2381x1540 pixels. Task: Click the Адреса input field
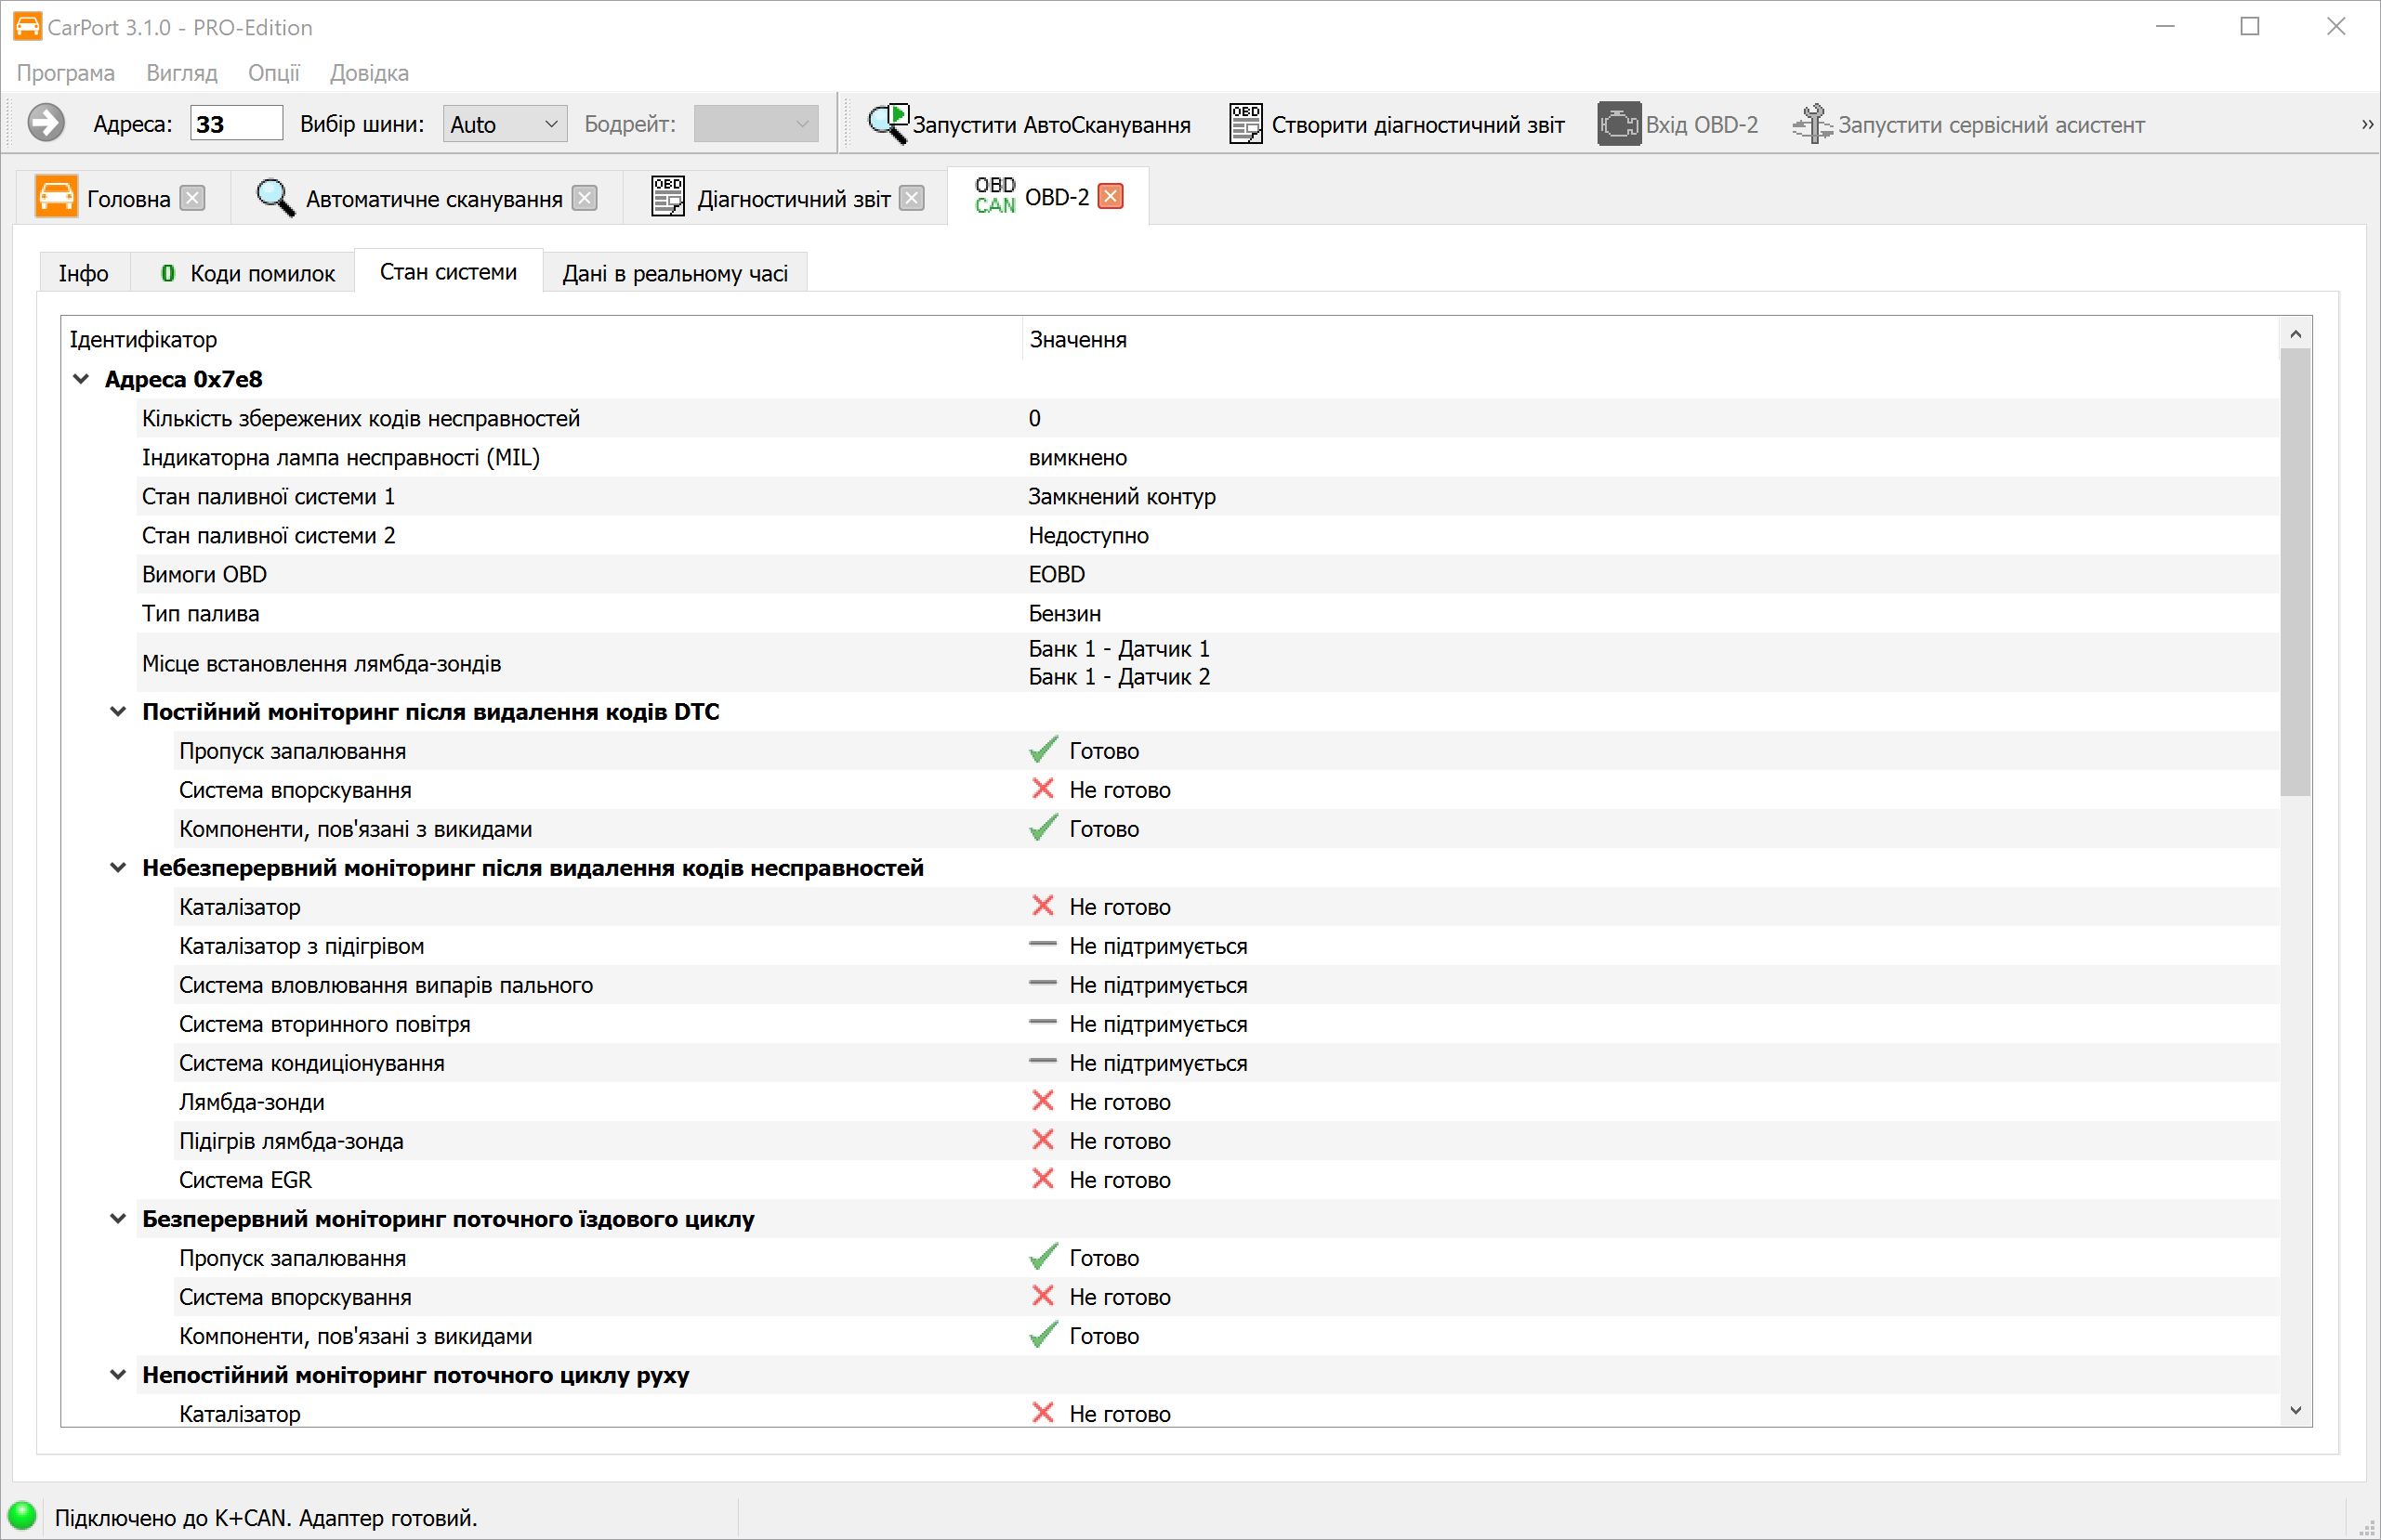click(236, 124)
